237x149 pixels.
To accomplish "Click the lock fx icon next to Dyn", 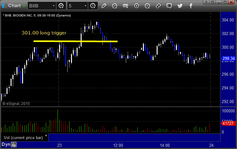I will pyautogui.click(x=14, y=145).
